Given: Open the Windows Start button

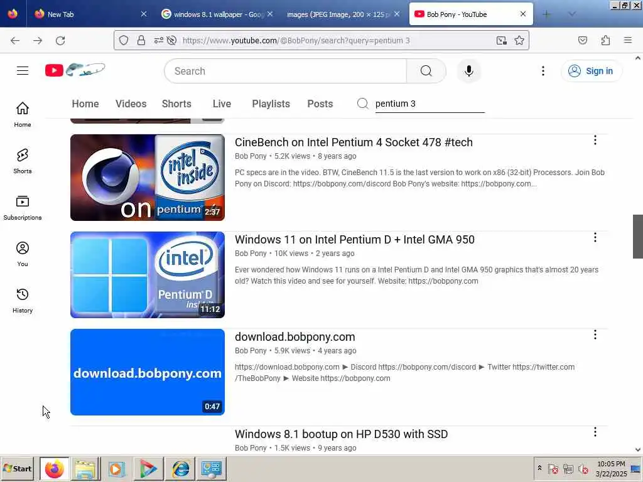Looking at the screenshot, I should [17, 468].
